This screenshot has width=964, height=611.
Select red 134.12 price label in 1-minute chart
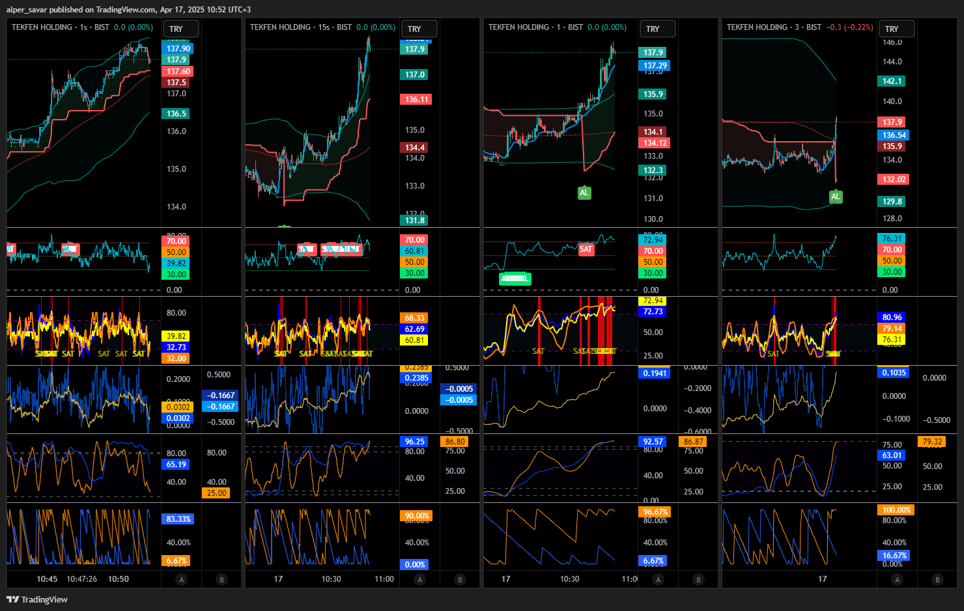[655, 143]
